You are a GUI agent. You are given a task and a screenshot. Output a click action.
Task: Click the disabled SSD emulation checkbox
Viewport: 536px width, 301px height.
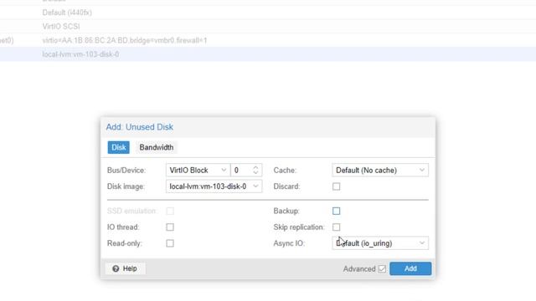tap(170, 211)
